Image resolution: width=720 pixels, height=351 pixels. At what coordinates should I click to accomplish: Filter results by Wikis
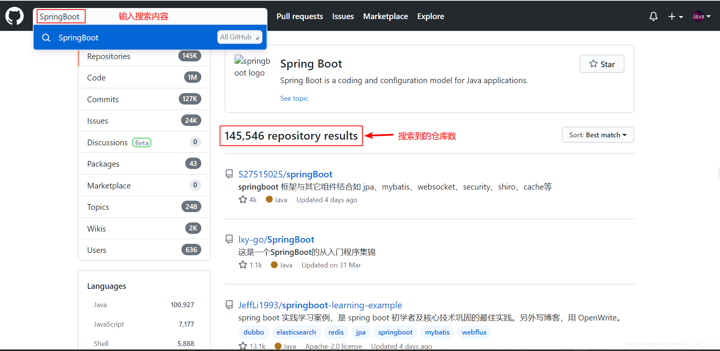(144, 229)
